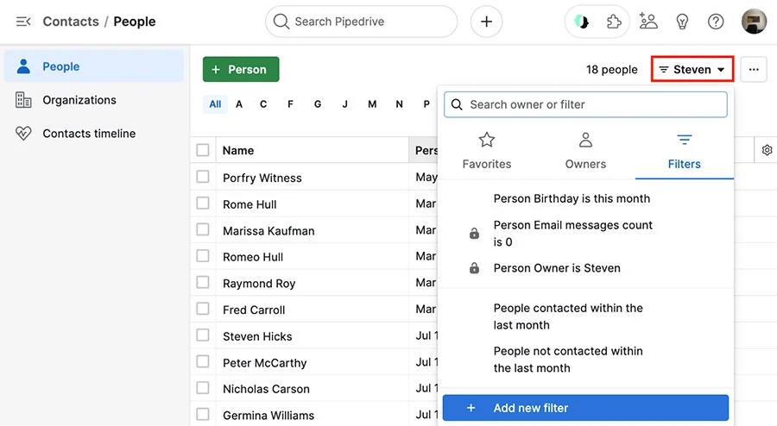The height and width of the screenshot is (426, 777).
Task: Click Add new filter button
Action: click(x=585, y=408)
